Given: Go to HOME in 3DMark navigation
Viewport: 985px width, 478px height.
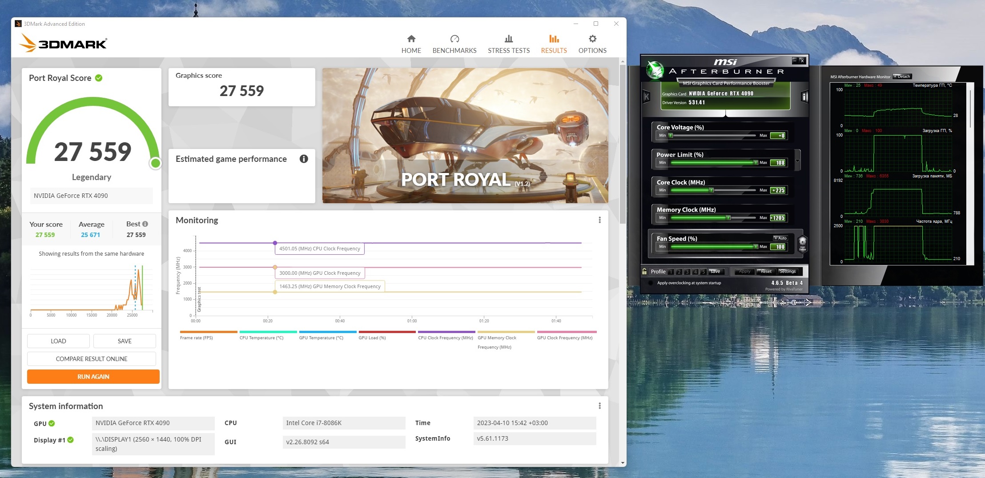Looking at the screenshot, I should tap(411, 44).
